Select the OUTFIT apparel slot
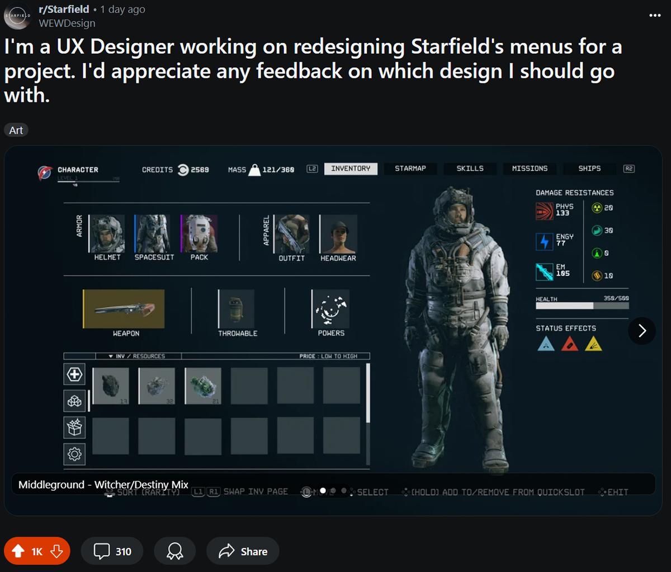 (291, 233)
